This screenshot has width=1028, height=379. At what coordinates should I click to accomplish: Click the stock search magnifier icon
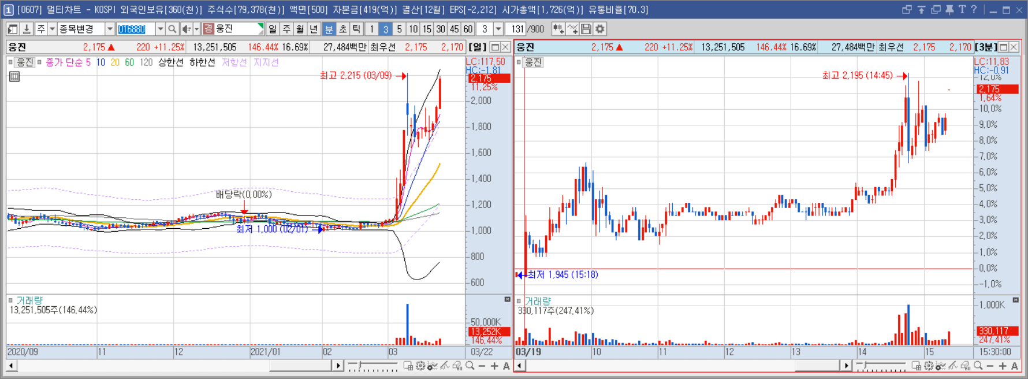pos(172,29)
